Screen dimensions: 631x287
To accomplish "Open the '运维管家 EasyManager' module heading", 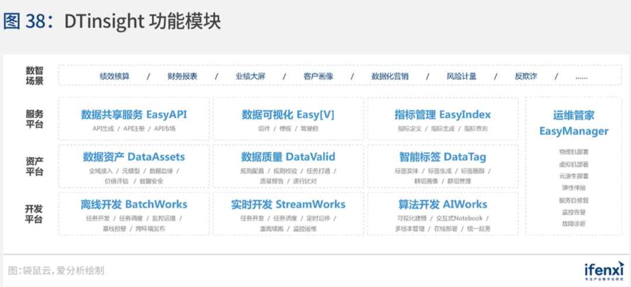I will 574,123.
